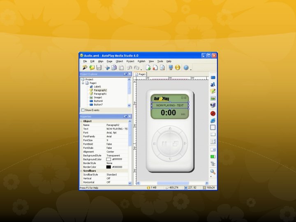Click the Undo arrow icon

(129, 67)
